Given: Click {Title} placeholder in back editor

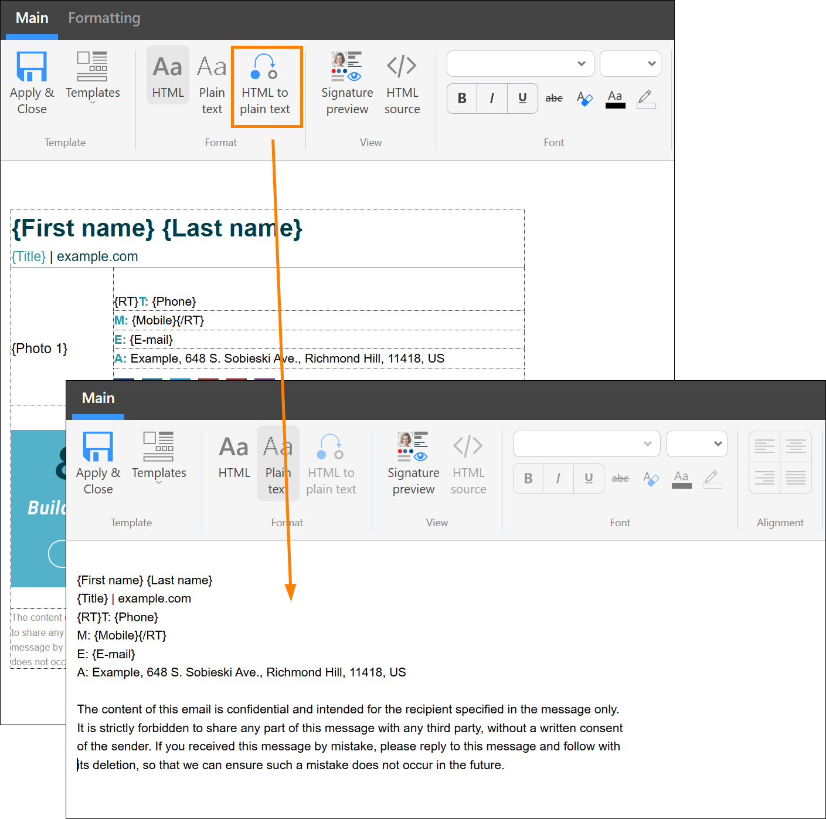Looking at the screenshot, I should [29, 256].
